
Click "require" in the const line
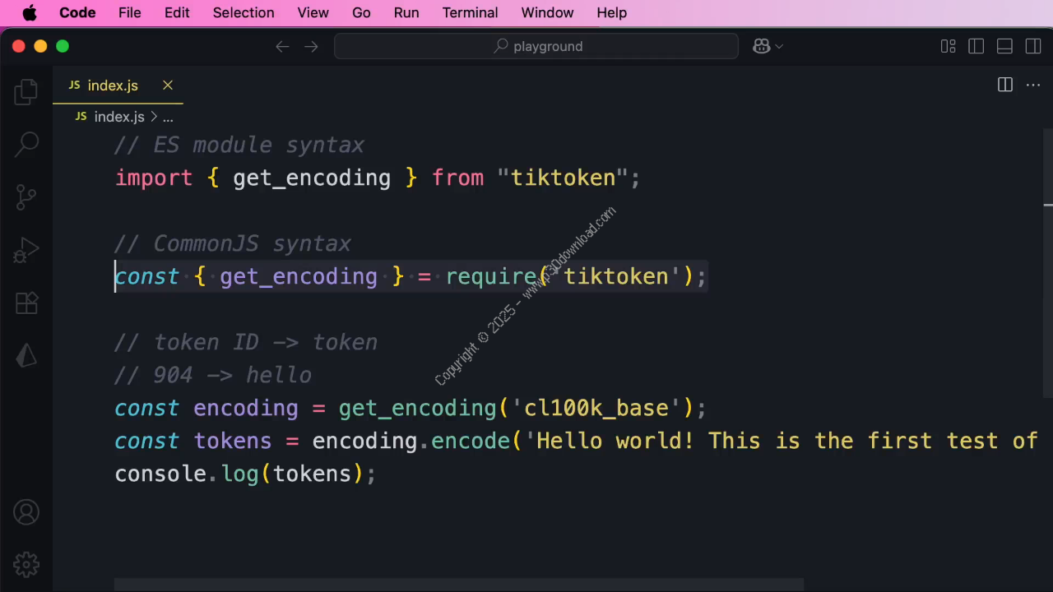tap(491, 277)
